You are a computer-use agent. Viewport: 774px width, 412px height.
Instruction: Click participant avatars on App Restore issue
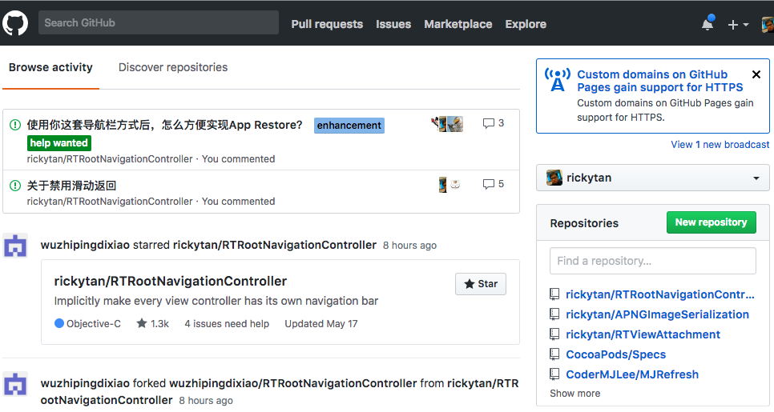[448, 124]
